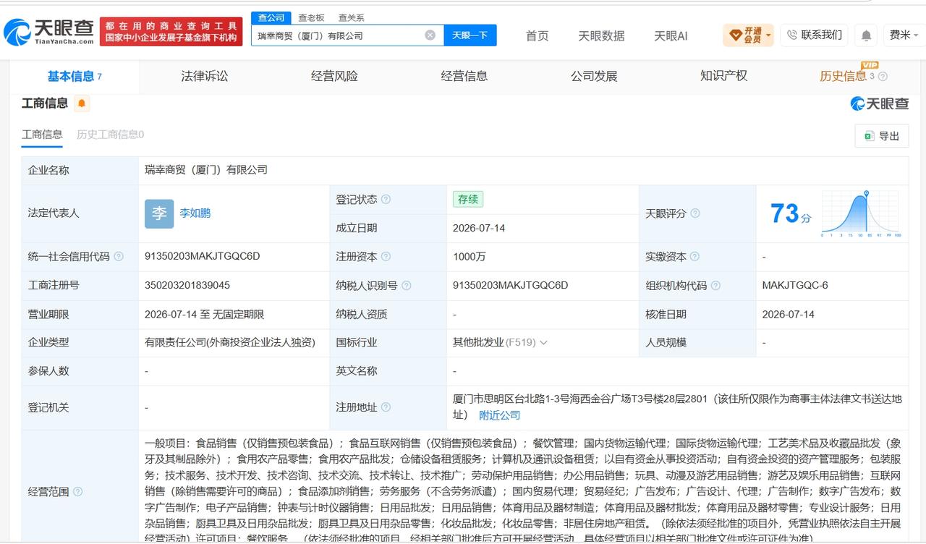Select the 工商信息 sub-tab
This screenshot has width=926, height=544.
tap(42, 134)
